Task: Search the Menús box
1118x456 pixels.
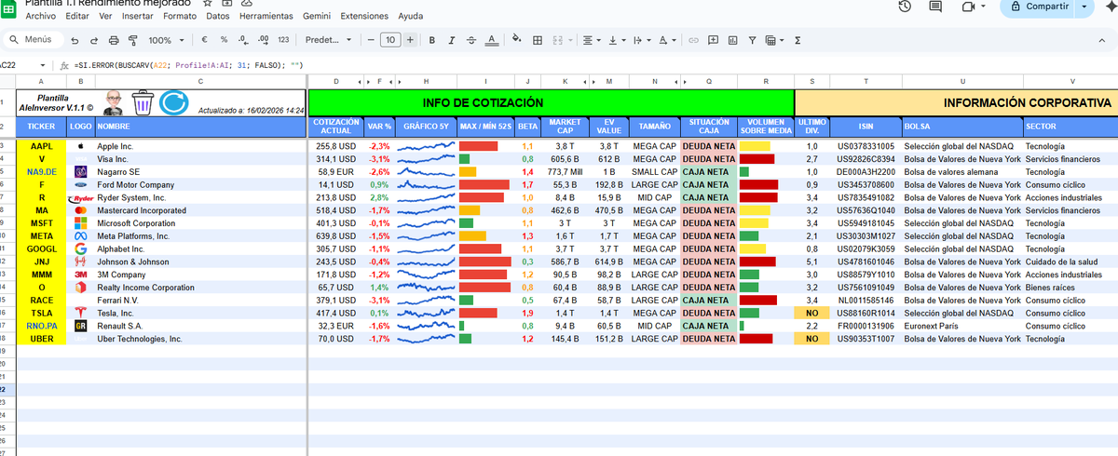Action: 32,40
